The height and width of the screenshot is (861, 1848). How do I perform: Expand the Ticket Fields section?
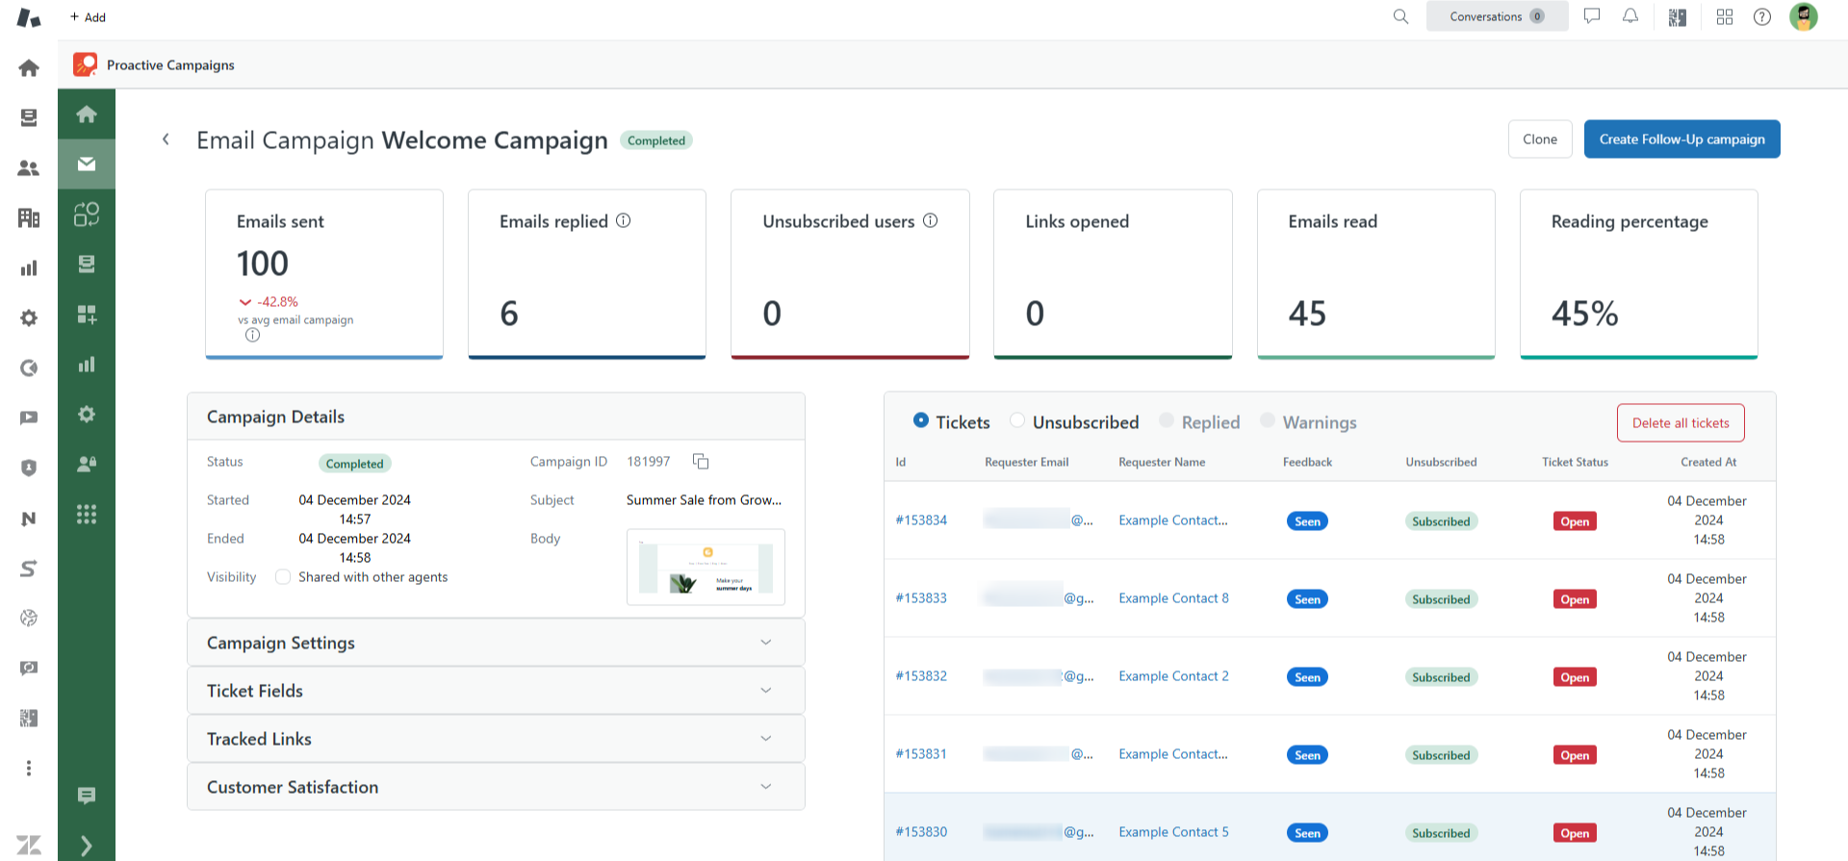pos(496,691)
